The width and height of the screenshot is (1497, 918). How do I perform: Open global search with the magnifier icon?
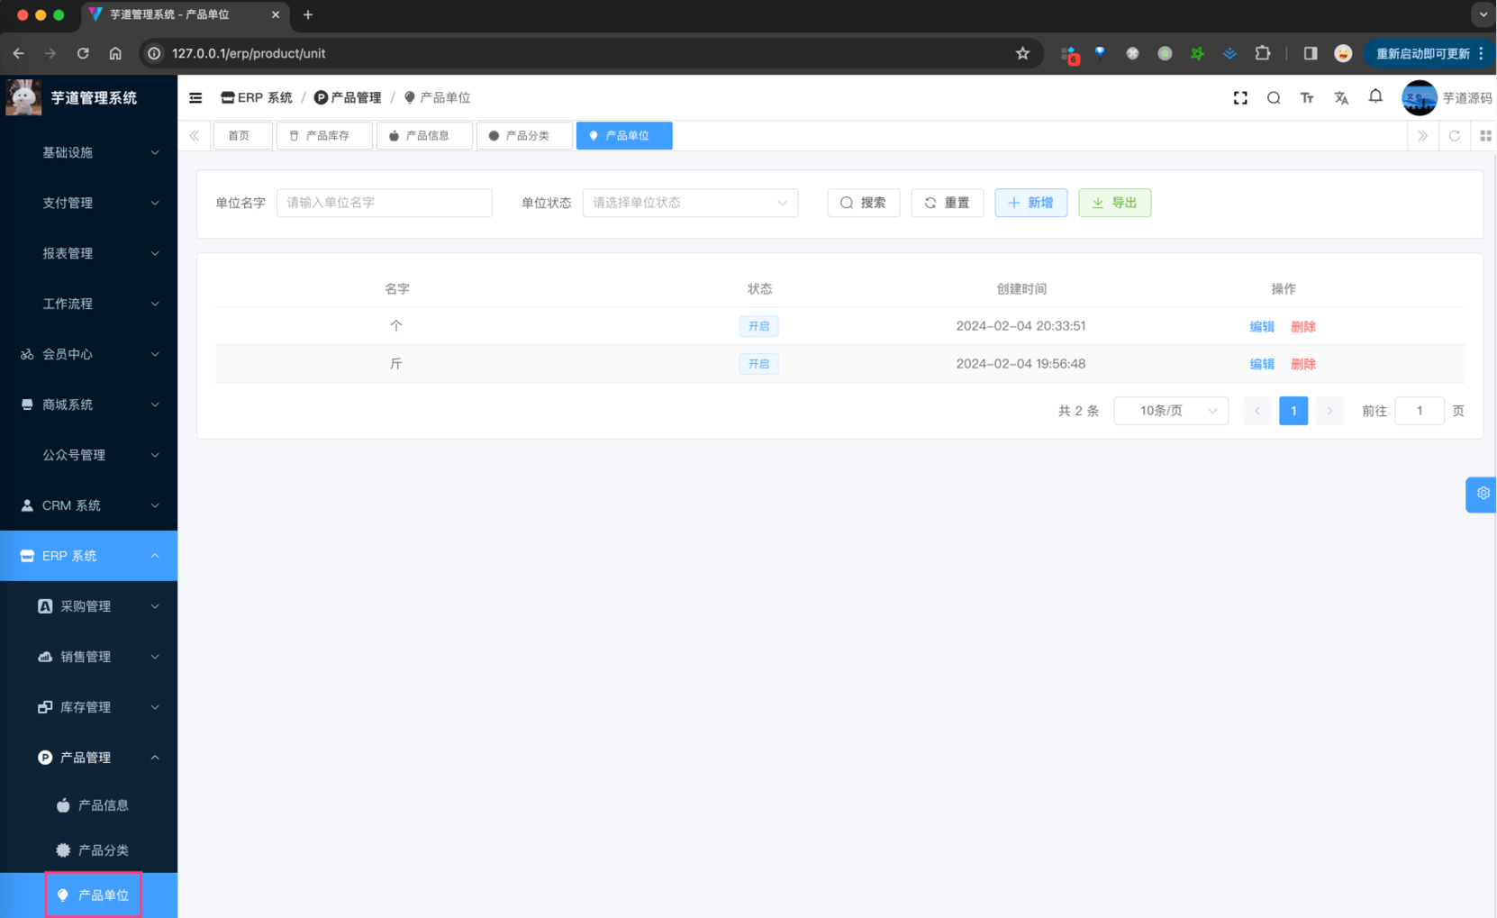(1274, 97)
